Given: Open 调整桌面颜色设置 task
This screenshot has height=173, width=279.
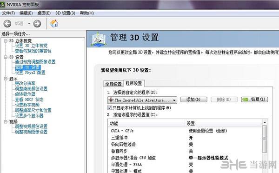Looking at the screenshot, I should (x=31, y=89).
